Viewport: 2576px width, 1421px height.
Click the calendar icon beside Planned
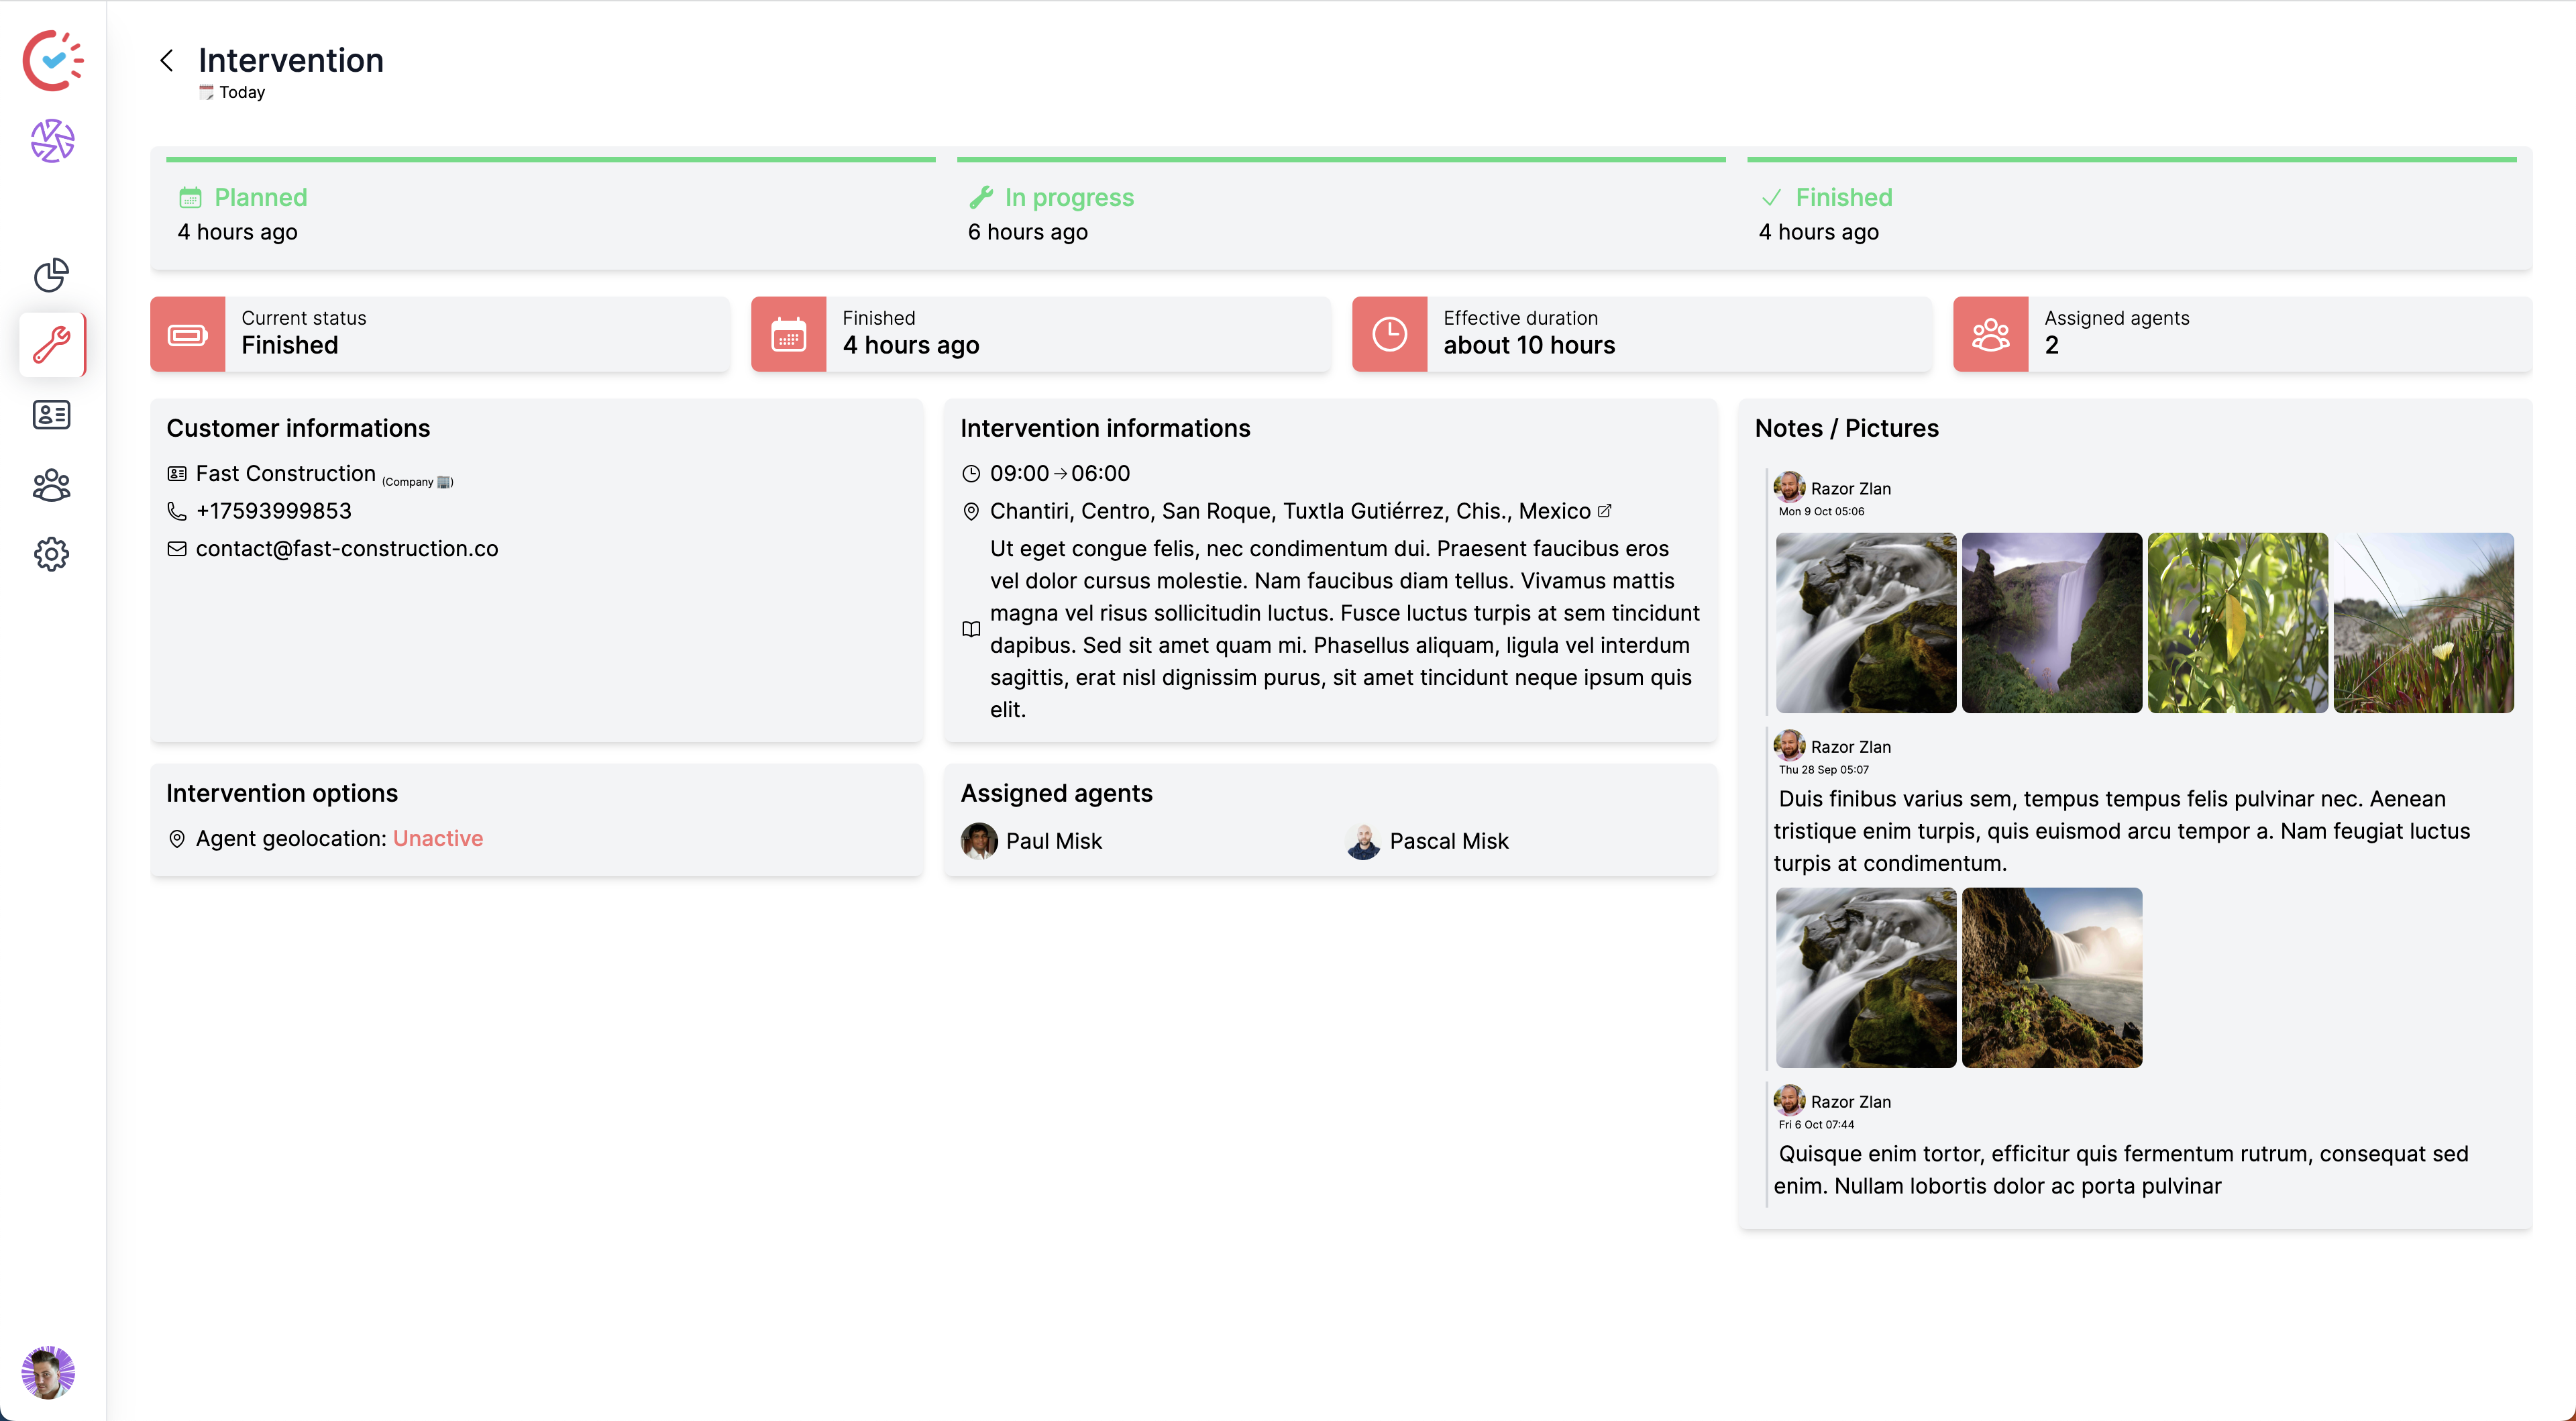coord(190,197)
